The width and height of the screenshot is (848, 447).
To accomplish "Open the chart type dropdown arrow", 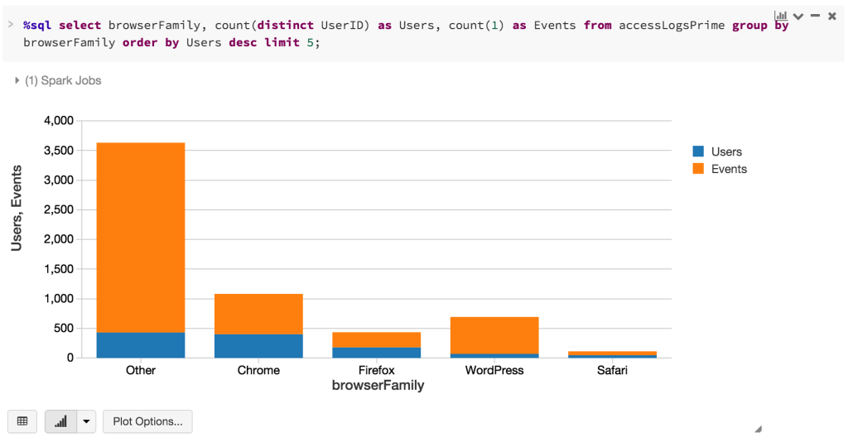I will pos(86,421).
